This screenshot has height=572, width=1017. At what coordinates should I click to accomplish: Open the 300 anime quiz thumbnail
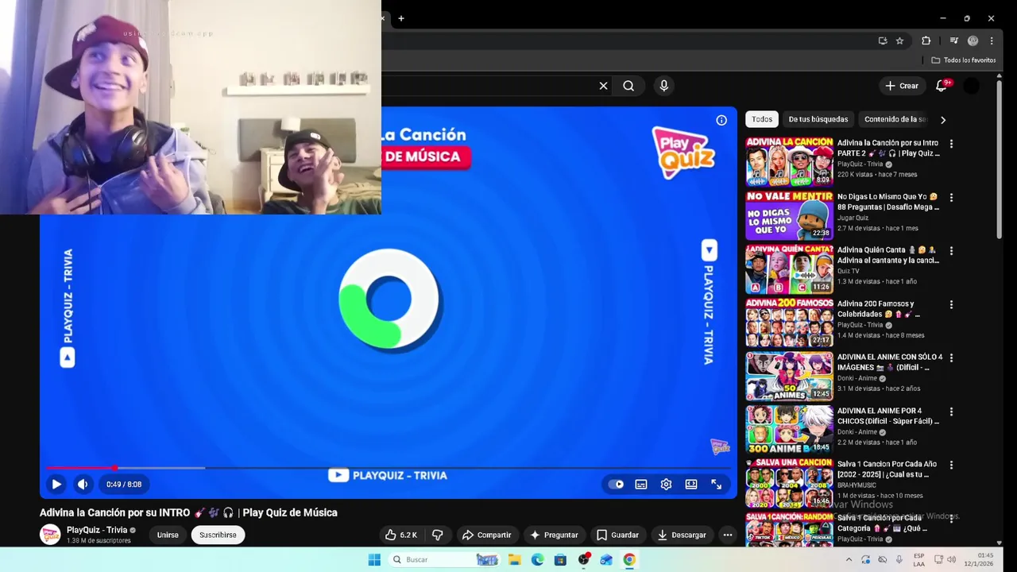pyautogui.click(x=789, y=429)
